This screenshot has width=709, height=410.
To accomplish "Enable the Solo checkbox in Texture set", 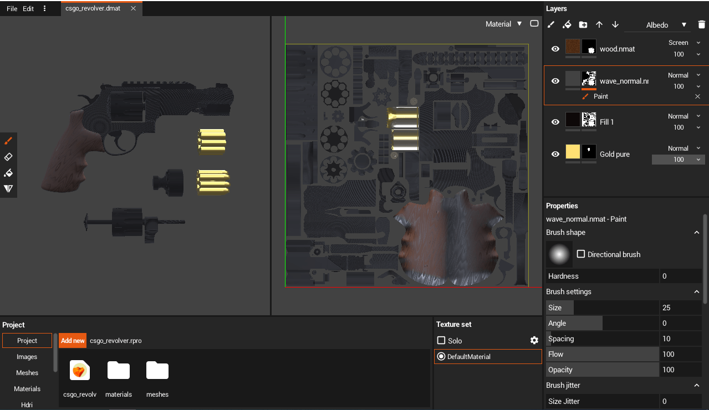I will click(x=441, y=340).
